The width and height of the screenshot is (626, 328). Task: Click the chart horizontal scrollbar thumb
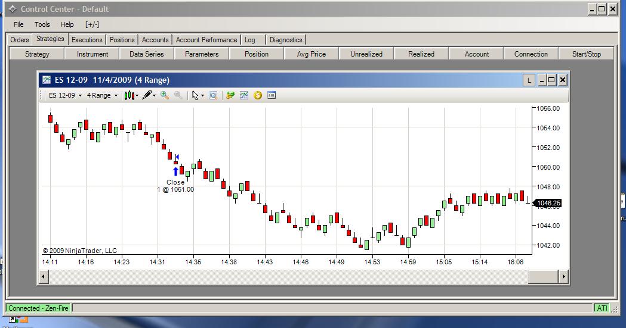point(543,276)
